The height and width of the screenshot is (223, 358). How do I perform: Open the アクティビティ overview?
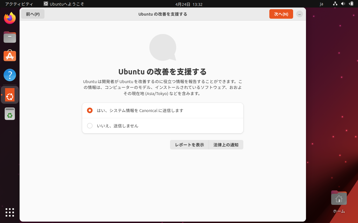pyautogui.click(x=19, y=4)
